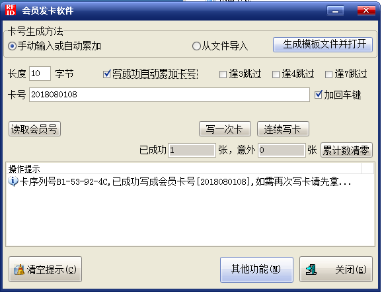382x292 pixels.
Task: Click 连续写卡 button
Action: (283, 129)
